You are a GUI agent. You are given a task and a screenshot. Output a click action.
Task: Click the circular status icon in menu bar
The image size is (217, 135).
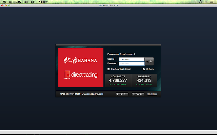point(200,2)
